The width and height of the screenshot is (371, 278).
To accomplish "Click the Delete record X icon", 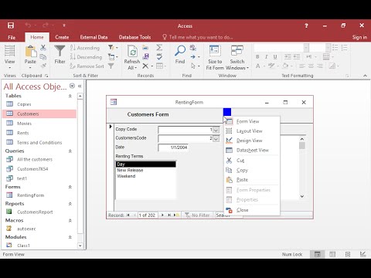I will tap(145, 66).
